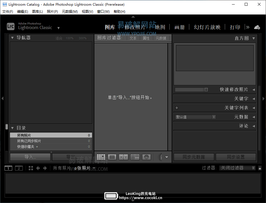Screen dimensions: 266x203
Task: Open survey view
Action: (x=135, y=157)
